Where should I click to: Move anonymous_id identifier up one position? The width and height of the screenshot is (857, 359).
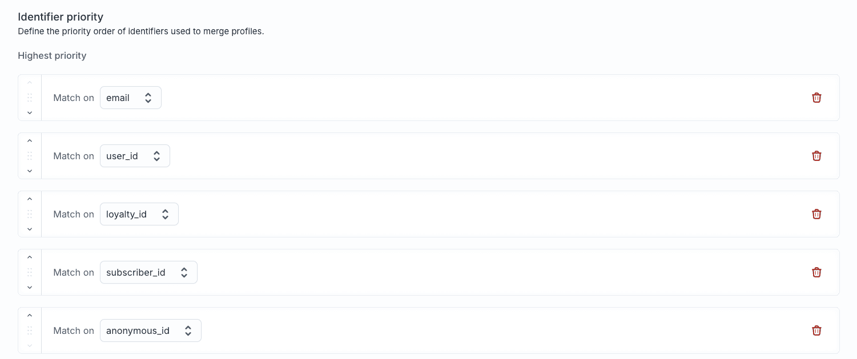point(30,316)
